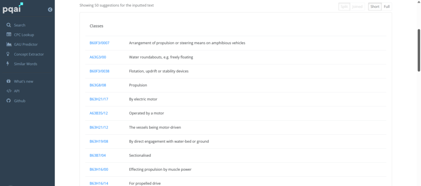Click the GAU Predictor chart icon
Viewport: 421px width, 186px height.
click(x=9, y=44)
